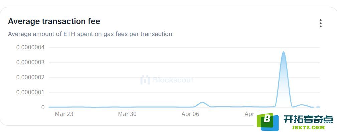
Task: Open the Average transaction fee chart title
Action: click(x=54, y=21)
